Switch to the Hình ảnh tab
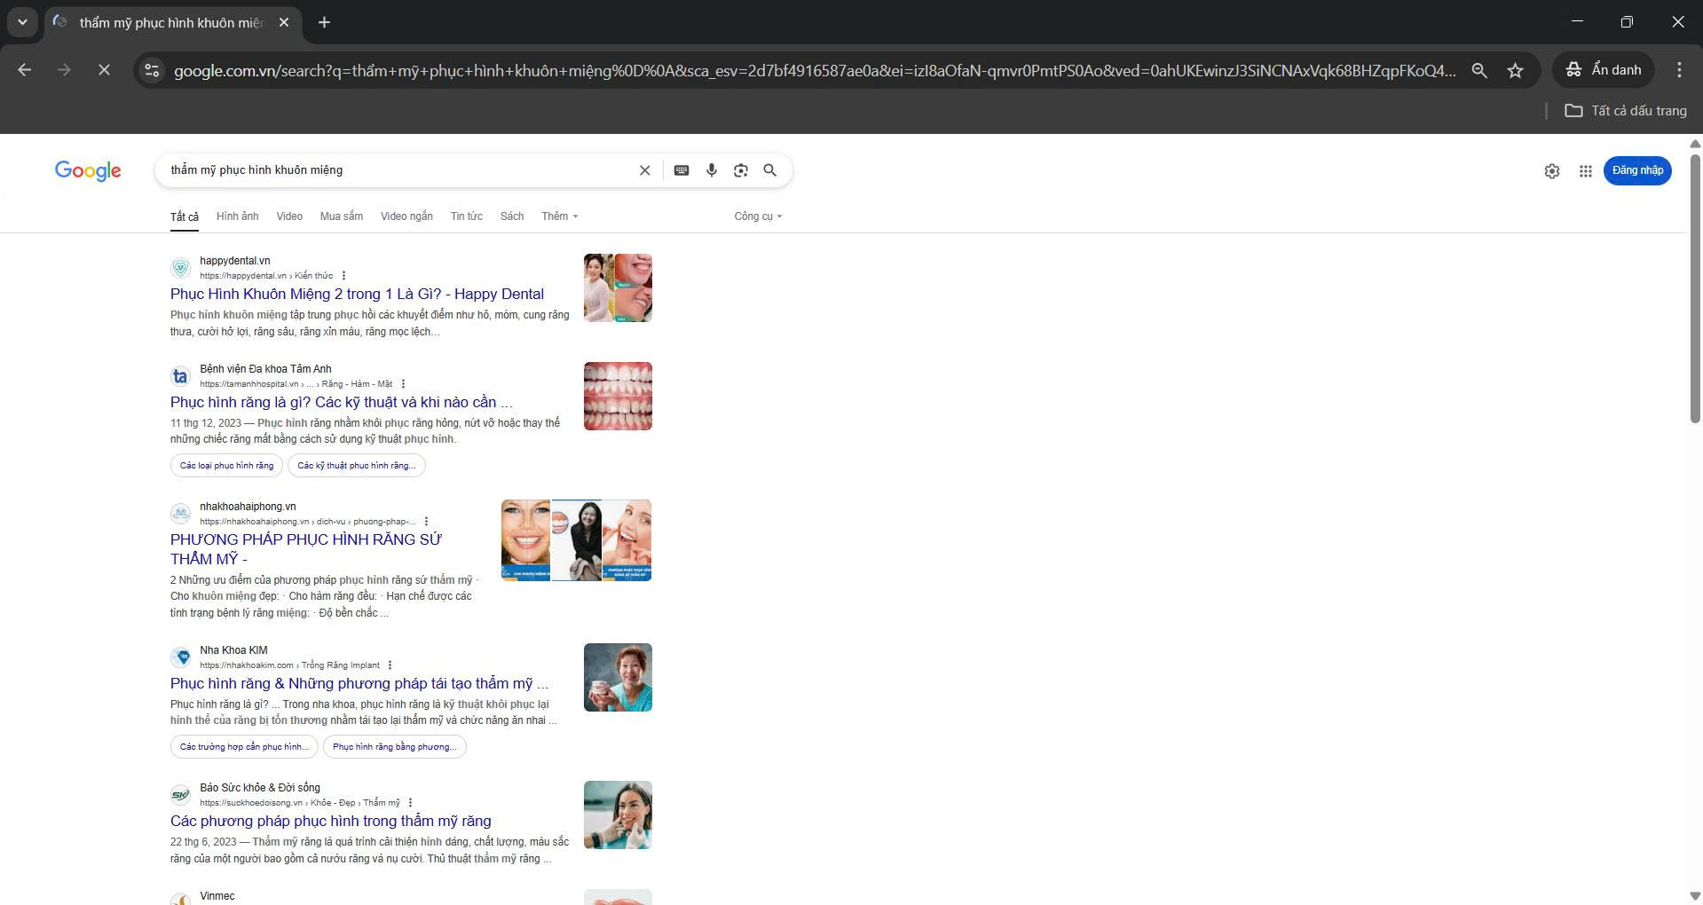This screenshot has width=1703, height=905. (238, 216)
